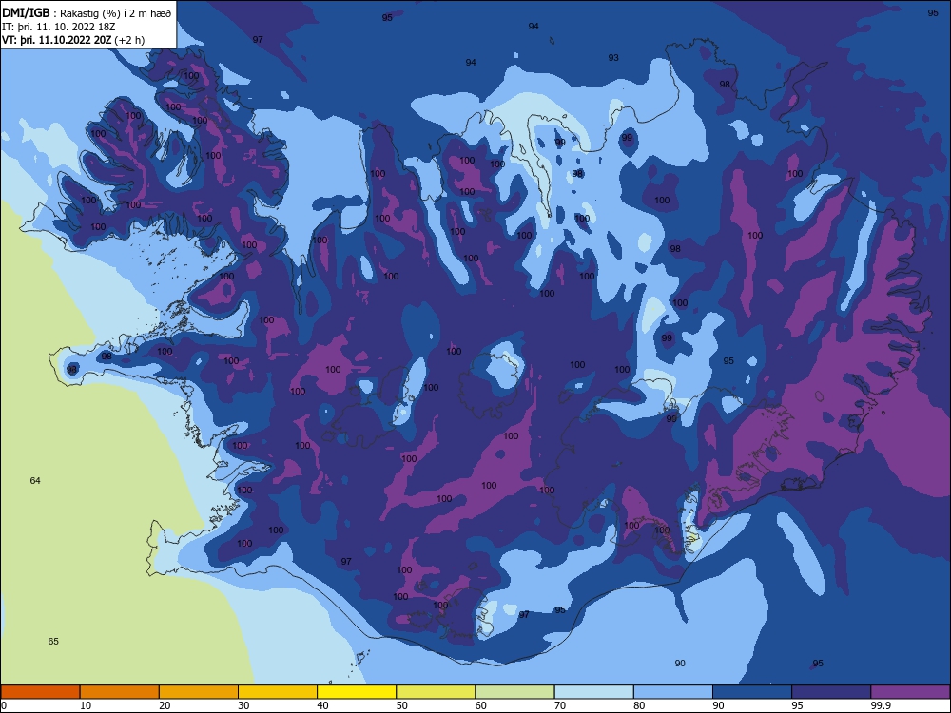Click the pale yellow 50–60 legend swatch
Image resolution: width=951 pixels, height=713 pixels.
(x=436, y=692)
